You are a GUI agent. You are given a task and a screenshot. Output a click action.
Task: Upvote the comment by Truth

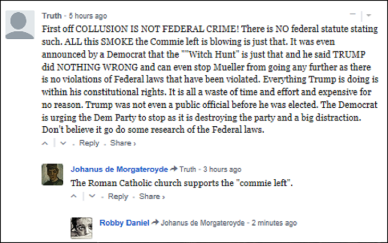(45, 143)
